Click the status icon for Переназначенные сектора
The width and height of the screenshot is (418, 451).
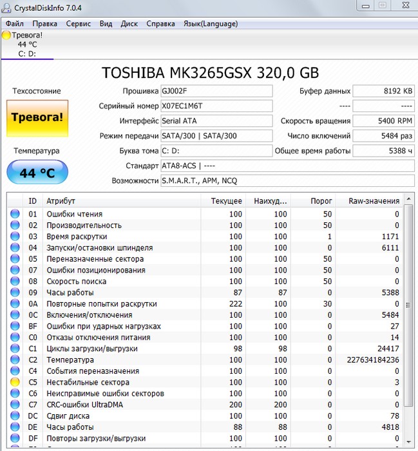click(14, 259)
